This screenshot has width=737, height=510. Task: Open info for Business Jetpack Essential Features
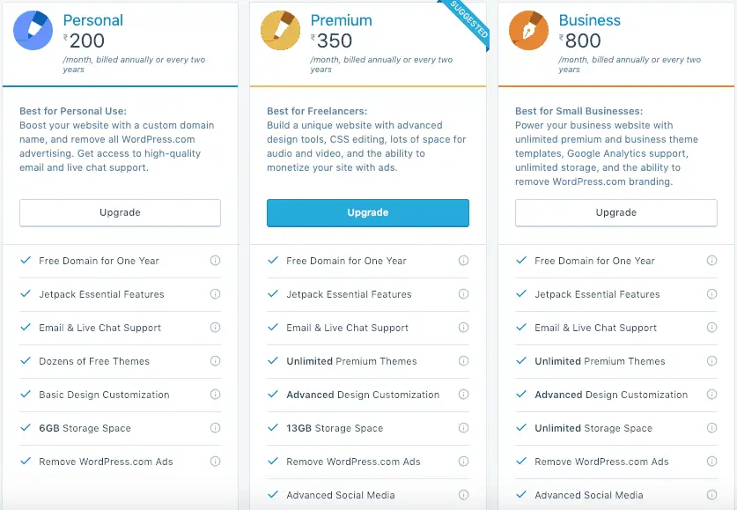(x=712, y=294)
